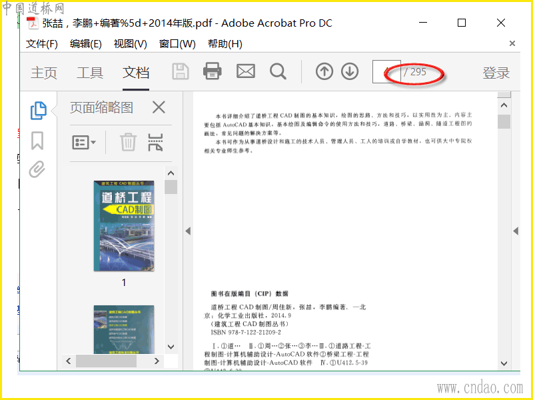Open the 帮助(H) menu
This screenshot has height=400, width=533.
[225, 44]
